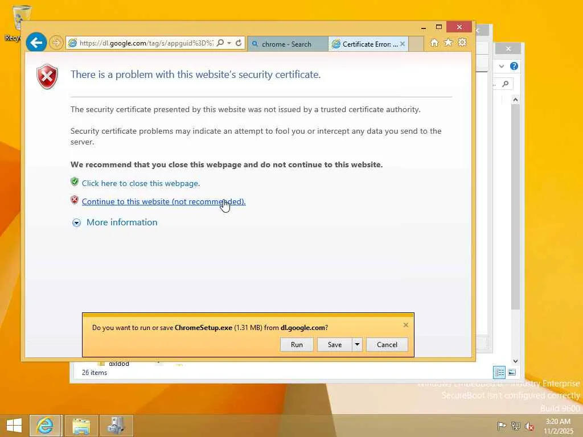
Task: Cancel the ChromeSetup.exe download
Action: click(x=387, y=344)
